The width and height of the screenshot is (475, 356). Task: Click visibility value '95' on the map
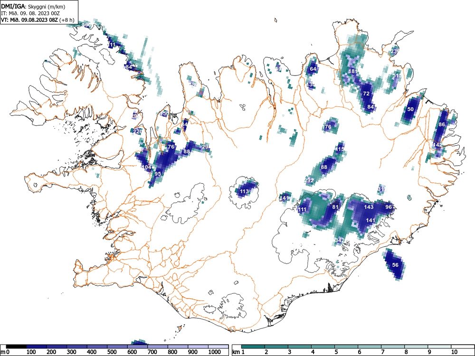point(158,174)
